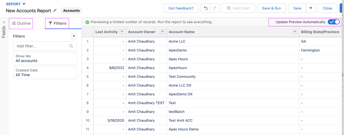Switch to the Outline tab
This screenshot has height=135, width=344.
coord(21,23)
